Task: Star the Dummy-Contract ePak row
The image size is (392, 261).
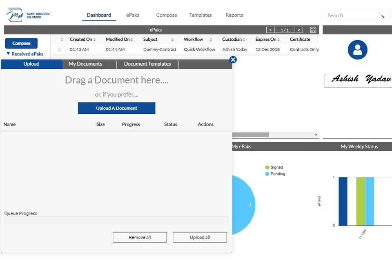Action: (x=60, y=49)
